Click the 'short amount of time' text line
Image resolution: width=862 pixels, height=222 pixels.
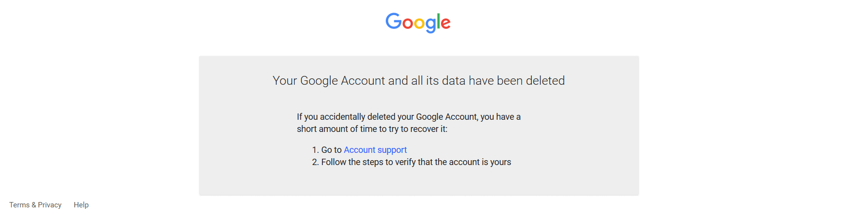[372, 129]
